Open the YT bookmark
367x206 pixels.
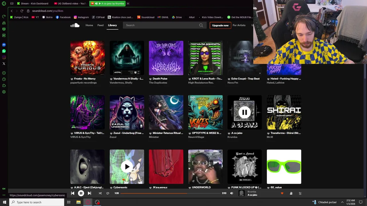coord(35,17)
